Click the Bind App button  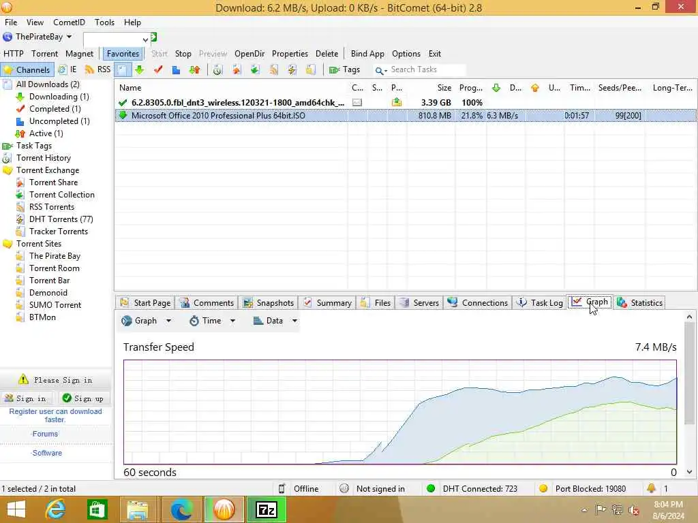(367, 54)
